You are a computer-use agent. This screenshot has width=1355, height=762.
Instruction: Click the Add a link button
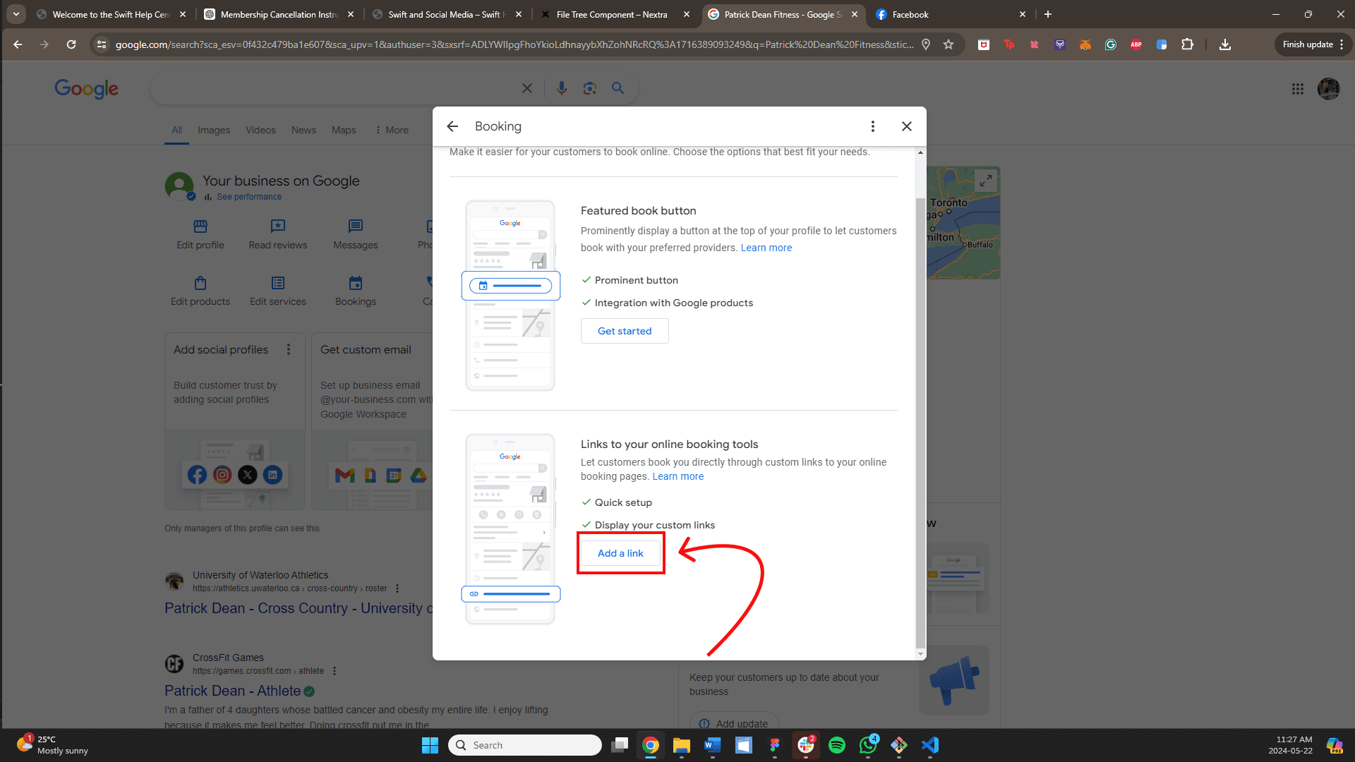point(621,554)
